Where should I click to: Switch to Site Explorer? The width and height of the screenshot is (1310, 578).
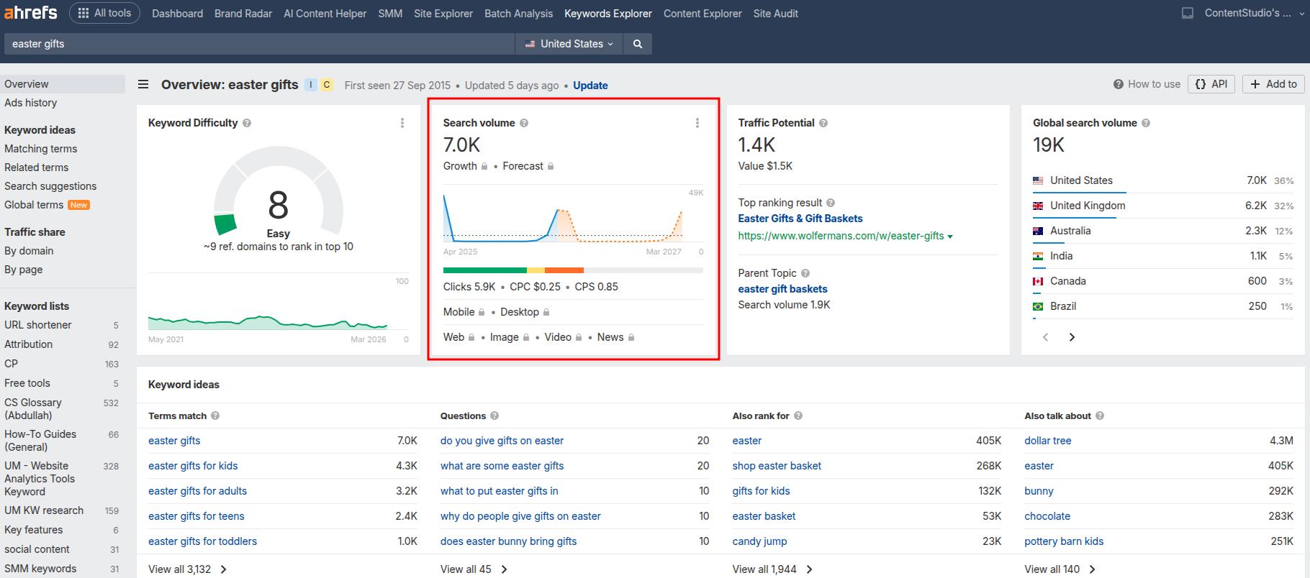point(443,13)
